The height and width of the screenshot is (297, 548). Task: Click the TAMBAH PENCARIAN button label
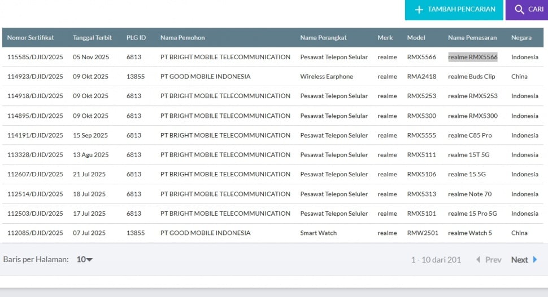[x=462, y=10]
